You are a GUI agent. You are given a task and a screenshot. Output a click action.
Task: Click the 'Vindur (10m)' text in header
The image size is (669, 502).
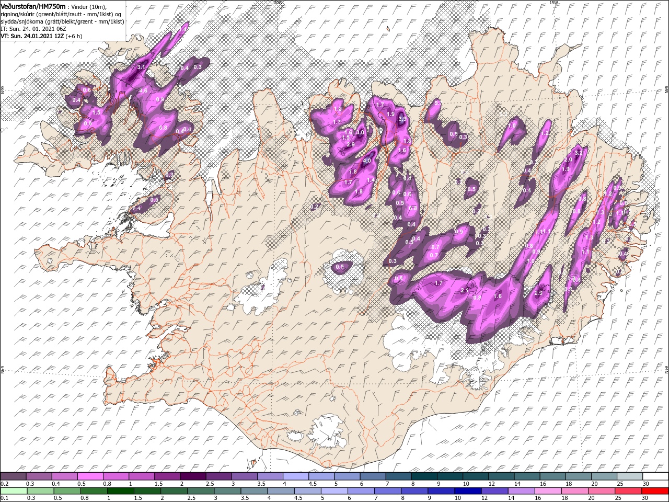click(89, 6)
